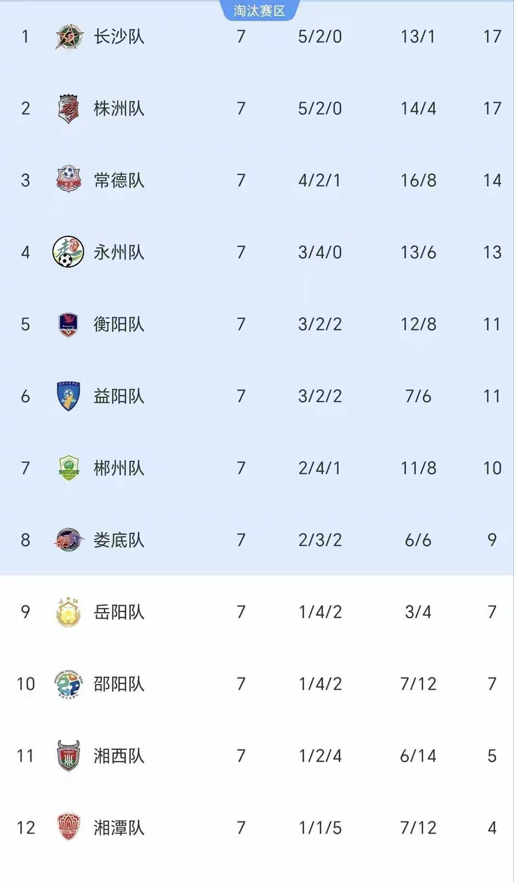This screenshot has height=883, width=514.
Task: Select the 永州队 round logo
Action: (x=68, y=252)
